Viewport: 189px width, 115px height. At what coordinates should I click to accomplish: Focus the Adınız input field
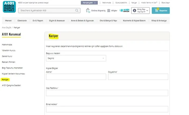click(x=76, y=77)
